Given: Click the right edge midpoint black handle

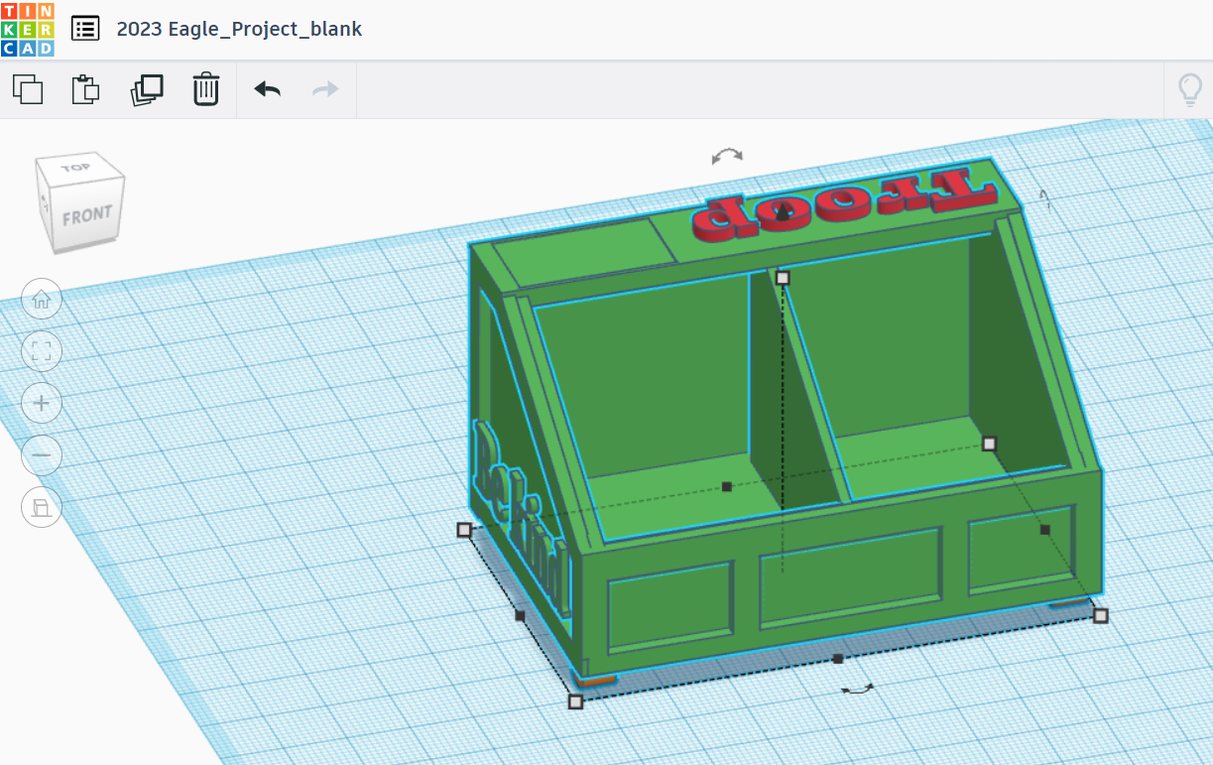Looking at the screenshot, I should (1044, 530).
